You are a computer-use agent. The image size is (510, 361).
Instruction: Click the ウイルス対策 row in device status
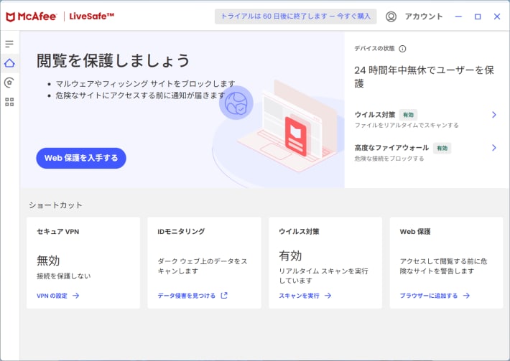tap(425, 119)
